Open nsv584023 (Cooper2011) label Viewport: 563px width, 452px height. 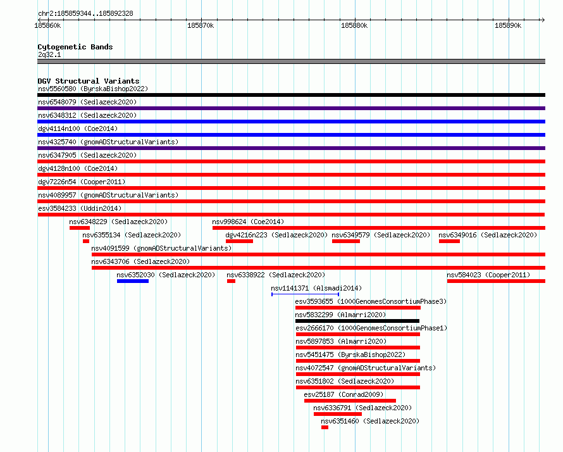pyautogui.click(x=488, y=275)
